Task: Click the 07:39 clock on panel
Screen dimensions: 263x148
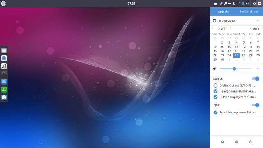Action: (131, 4)
